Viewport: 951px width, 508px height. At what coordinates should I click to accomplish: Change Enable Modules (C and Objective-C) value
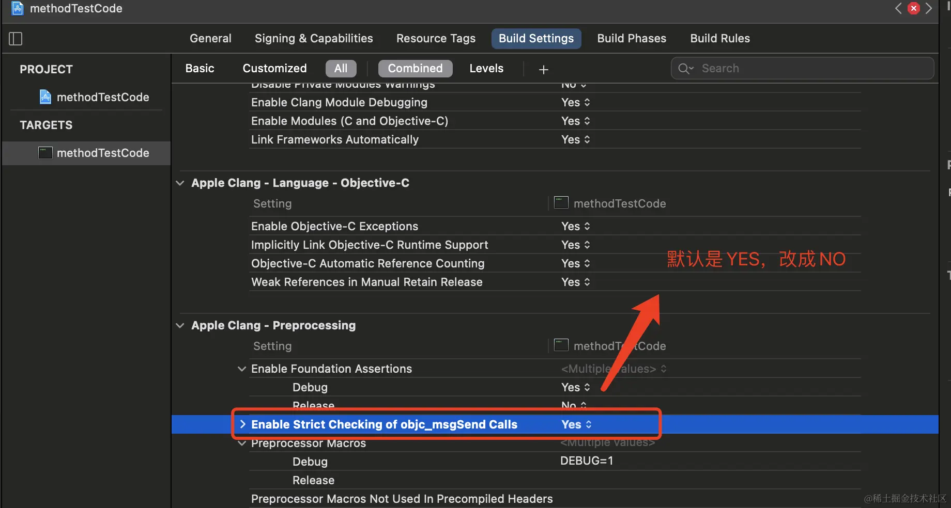pos(576,121)
